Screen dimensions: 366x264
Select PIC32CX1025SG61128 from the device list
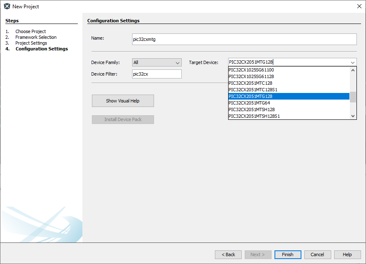[289, 76]
